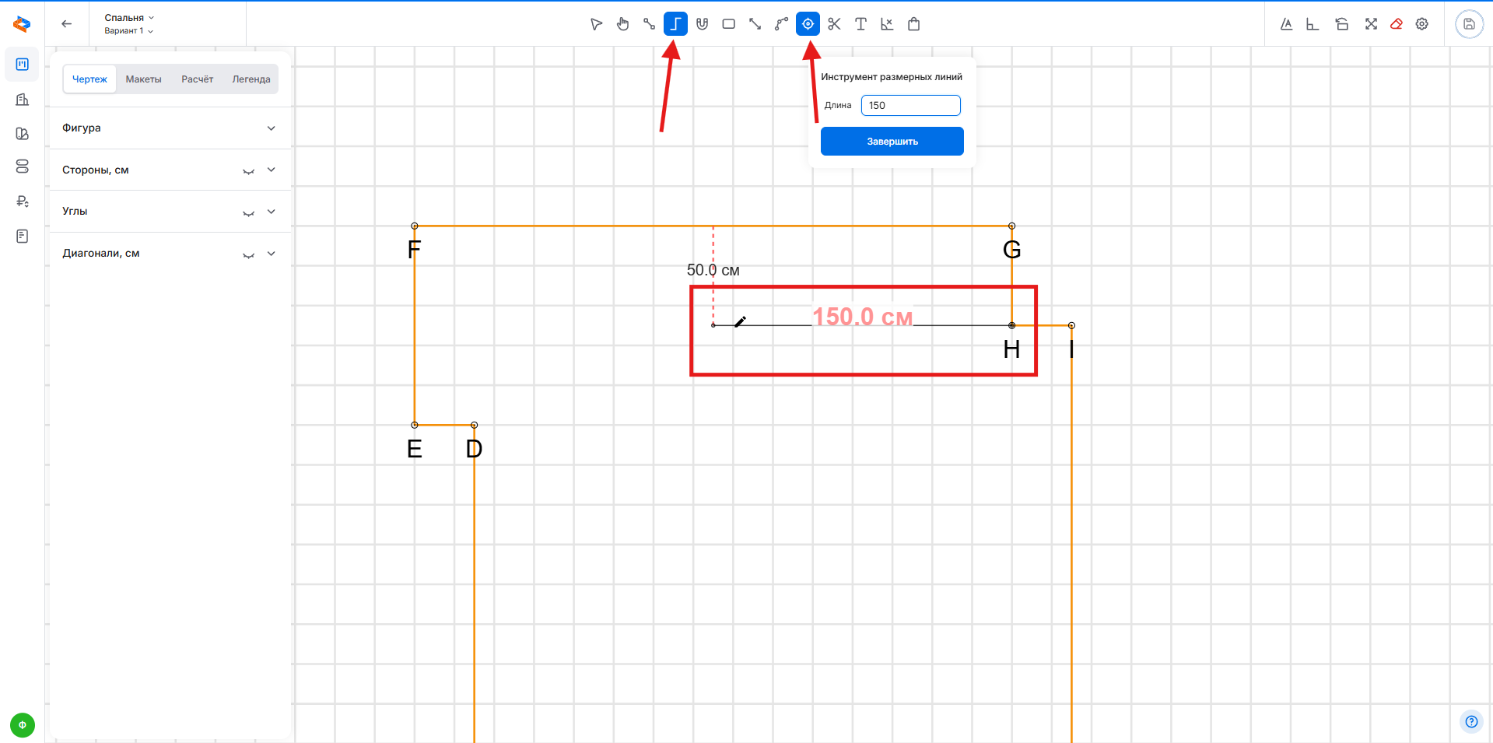The image size is (1493, 743).
Task: Choose the hand pan tool
Action: [x=622, y=24]
